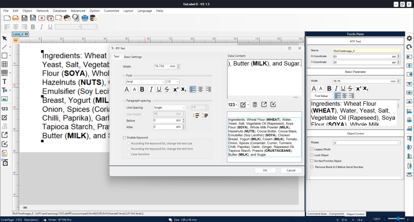Apply superscript formatting in the dialog
This screenshot has height=222, width=414.
click(x=176, y=90)
